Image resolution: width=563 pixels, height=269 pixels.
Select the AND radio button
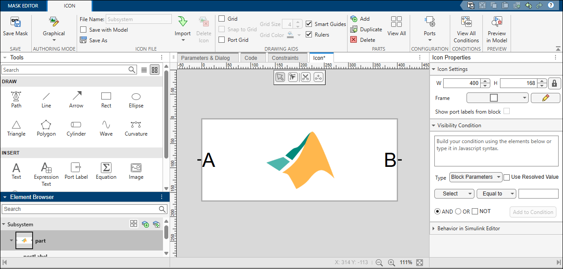click(x=437, y=211)
